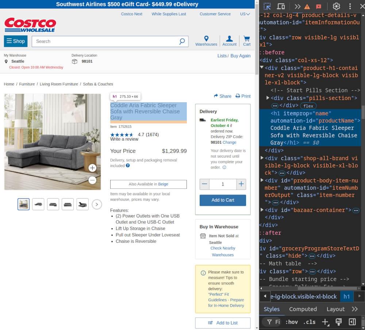Toggle :hov pseudo-class panel in Styles pane
The image size is (365, 330).
click(292, 322)
